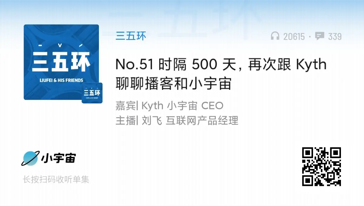This screenshot has width=364, height=206.
Task: Click the QR code to listen
Action: 322,167
